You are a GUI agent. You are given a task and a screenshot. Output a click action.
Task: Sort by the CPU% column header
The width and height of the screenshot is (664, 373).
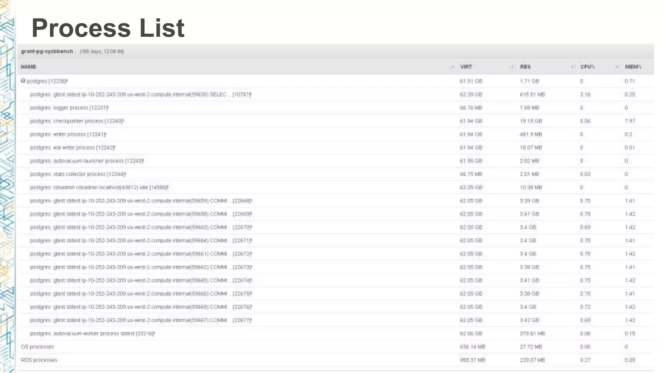pyautogui.click(x=587, y=67)
